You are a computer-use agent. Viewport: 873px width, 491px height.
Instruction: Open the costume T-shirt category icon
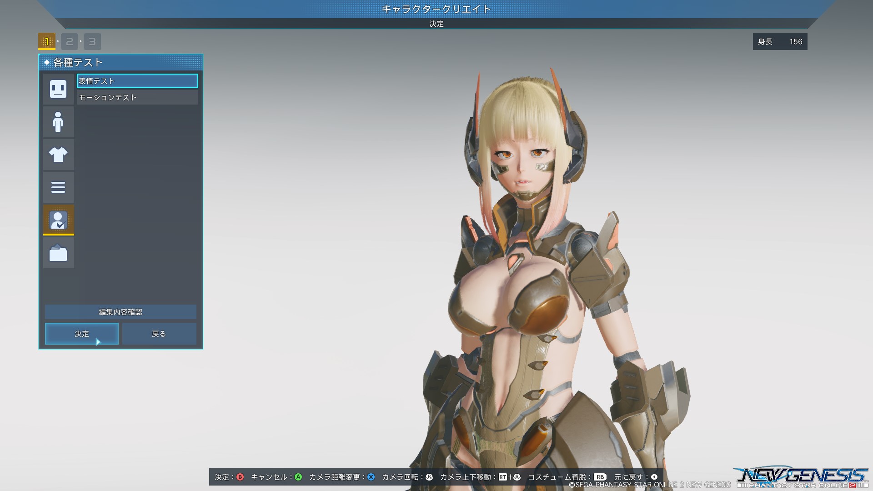point(58,155)
